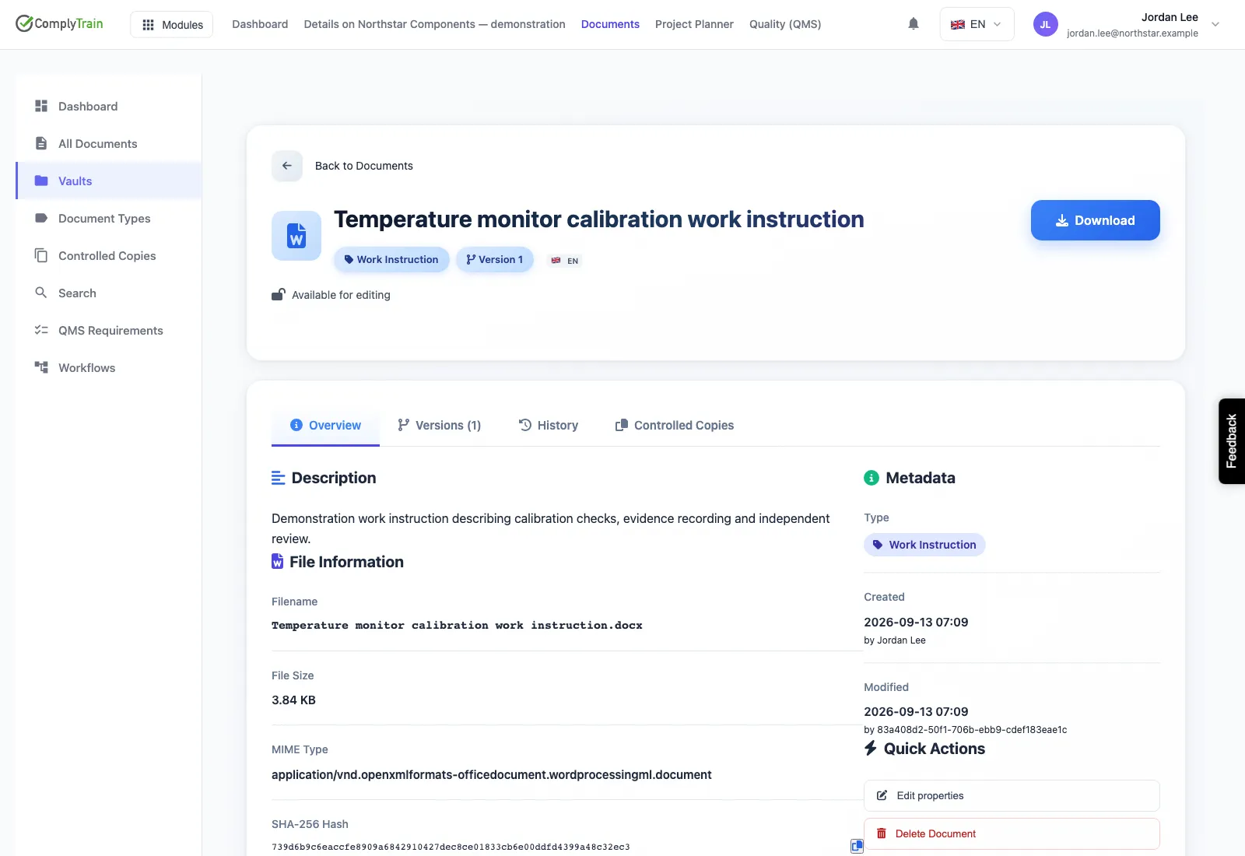Image resolution: width=1245 pixels, height=856 pixels.
Task: Open the EN language dropdown
Action: pyautogui.click(x=977, y=24)
